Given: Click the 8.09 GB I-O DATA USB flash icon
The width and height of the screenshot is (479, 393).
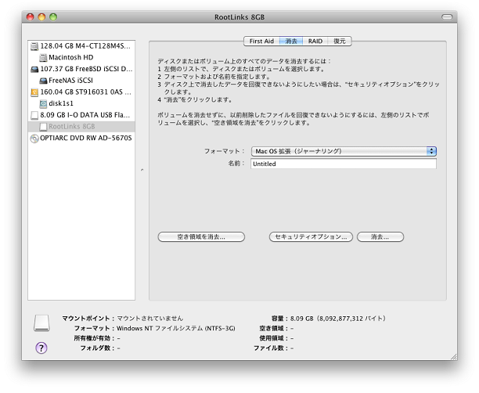Looking at the screenshot, I should tap(34, 115).
